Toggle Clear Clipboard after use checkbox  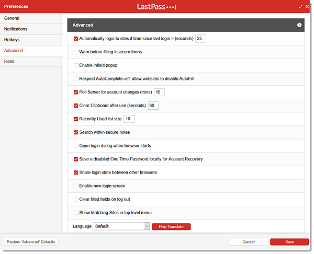pos(76,106)
